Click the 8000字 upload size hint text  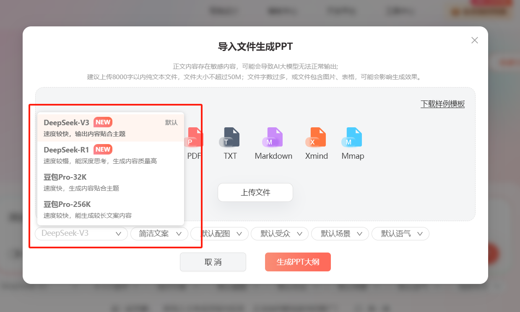(x=255, y=77)
